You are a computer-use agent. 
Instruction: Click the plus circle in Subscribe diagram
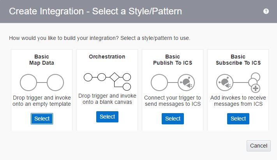point(256,88)
